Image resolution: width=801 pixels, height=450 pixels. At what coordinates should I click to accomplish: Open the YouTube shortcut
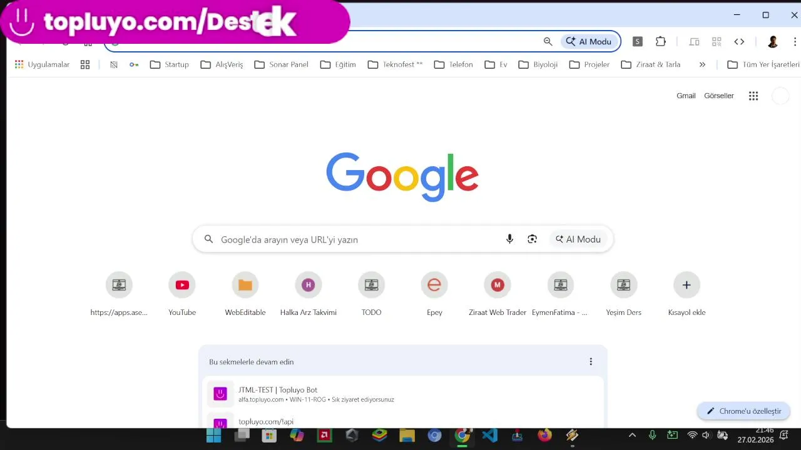point(182,294)
